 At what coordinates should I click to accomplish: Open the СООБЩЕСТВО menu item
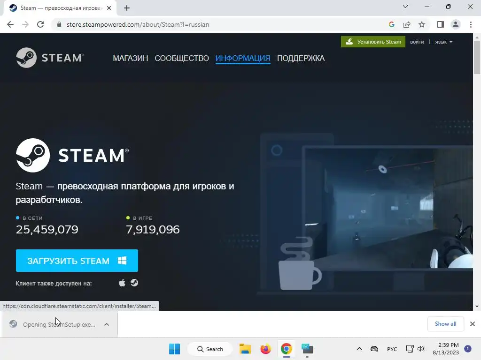click(x=182, y=58)
